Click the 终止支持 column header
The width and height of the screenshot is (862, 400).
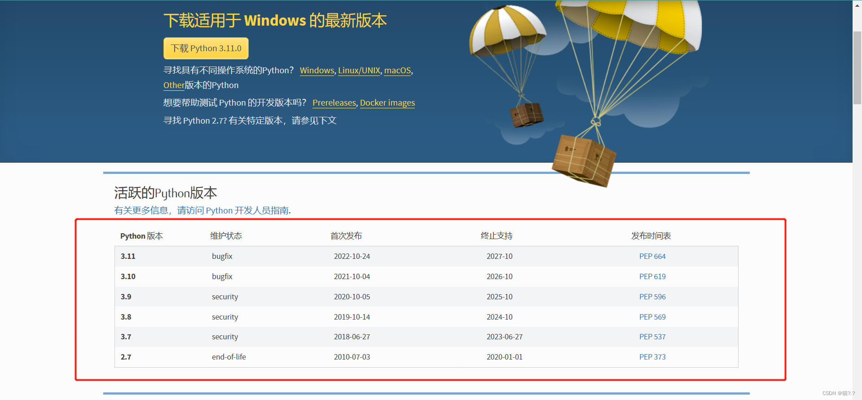[497, 236]
